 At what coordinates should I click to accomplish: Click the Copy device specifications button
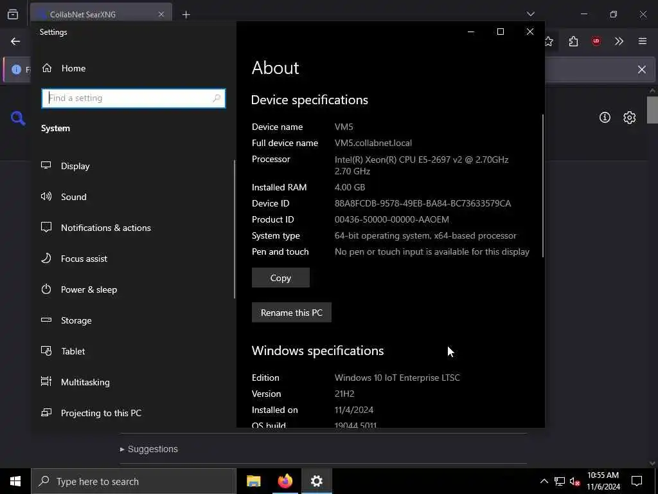click(x=281, y=278)
